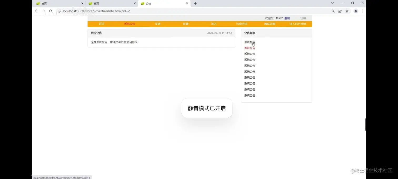
Task: Click timestamp 2020-09-30 11:11:53
Action: [x=219, y=33]
